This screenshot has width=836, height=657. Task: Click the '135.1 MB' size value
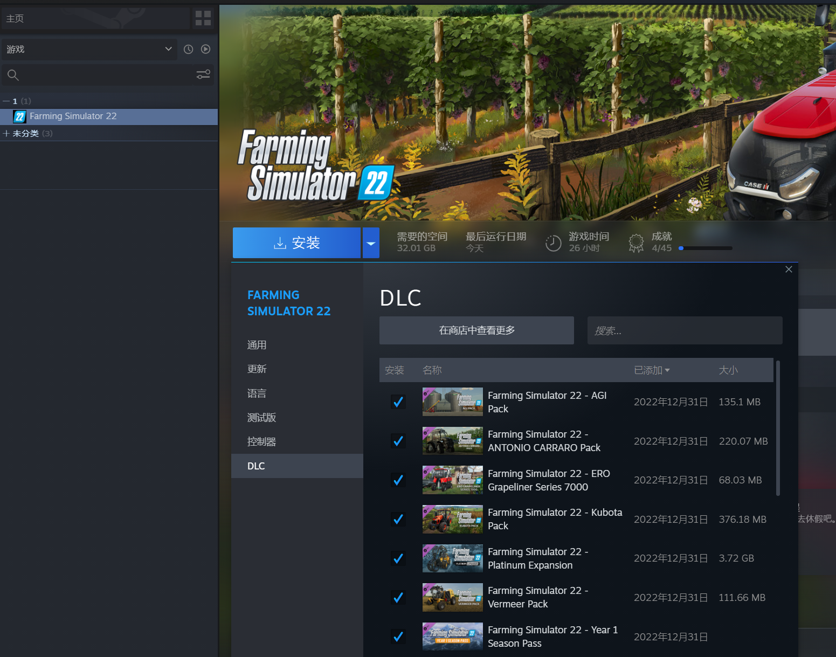[740, 402]
